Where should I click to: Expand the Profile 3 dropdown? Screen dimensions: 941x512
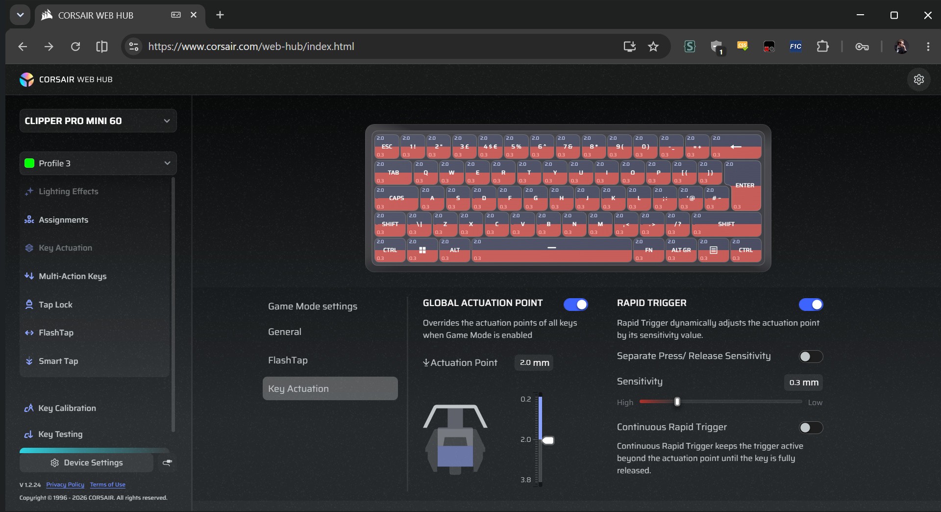coord(98,163)
